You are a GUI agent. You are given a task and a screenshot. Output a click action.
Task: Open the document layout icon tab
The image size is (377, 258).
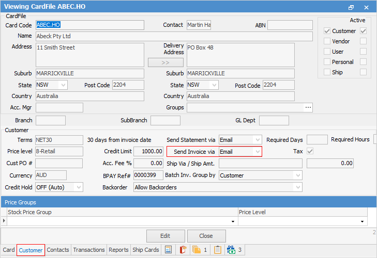(x=168, y=250)
